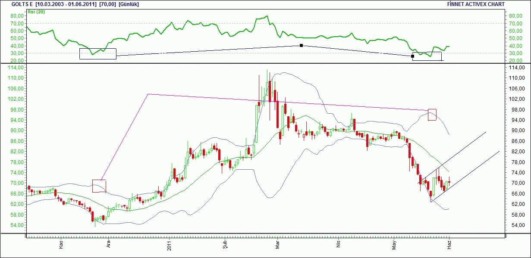Click the black marker at RSI trendline peak

click(x=301, y=45)
